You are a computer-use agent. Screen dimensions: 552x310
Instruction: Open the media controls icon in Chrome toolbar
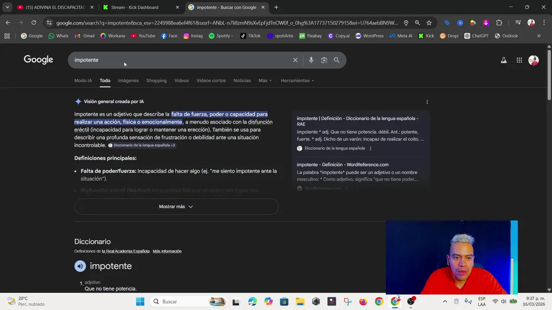pyautogui.click(x=518, y=23)
